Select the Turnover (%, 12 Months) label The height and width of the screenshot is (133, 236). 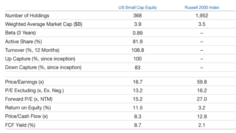coord(32,50)
